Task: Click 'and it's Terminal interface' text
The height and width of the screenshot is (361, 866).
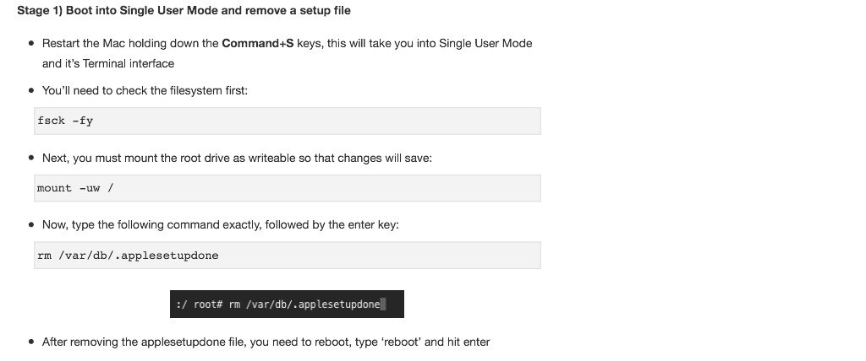Action: (108, 63)
